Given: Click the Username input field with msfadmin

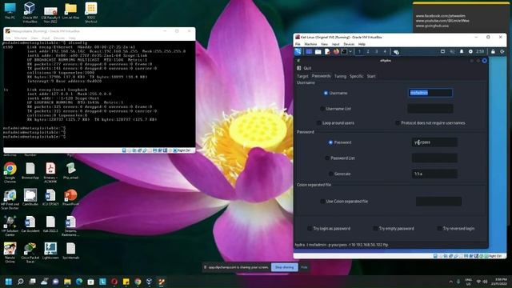Looking at the screenshot, I should pos(430,93).
